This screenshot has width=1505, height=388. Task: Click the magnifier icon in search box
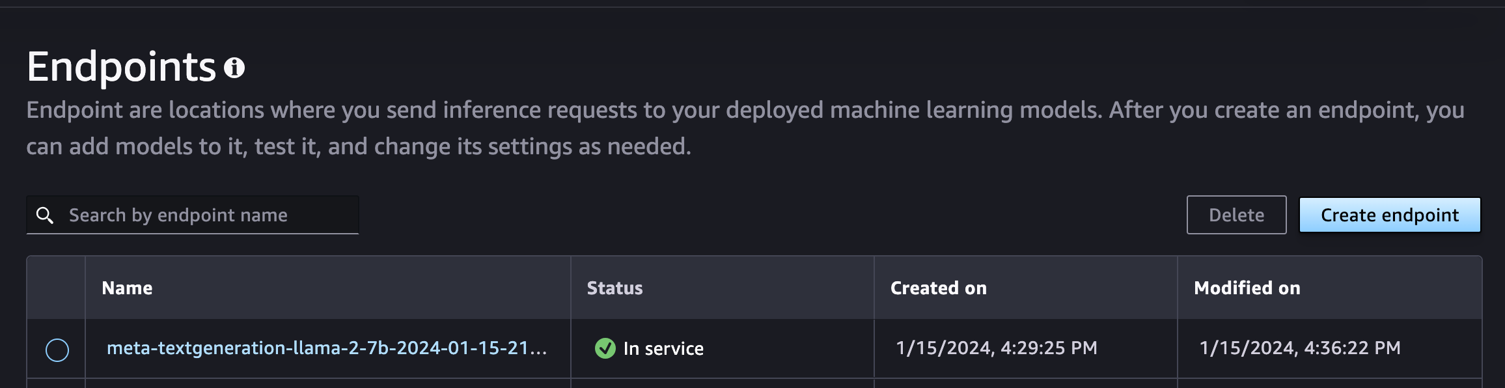tap(45, 215)
